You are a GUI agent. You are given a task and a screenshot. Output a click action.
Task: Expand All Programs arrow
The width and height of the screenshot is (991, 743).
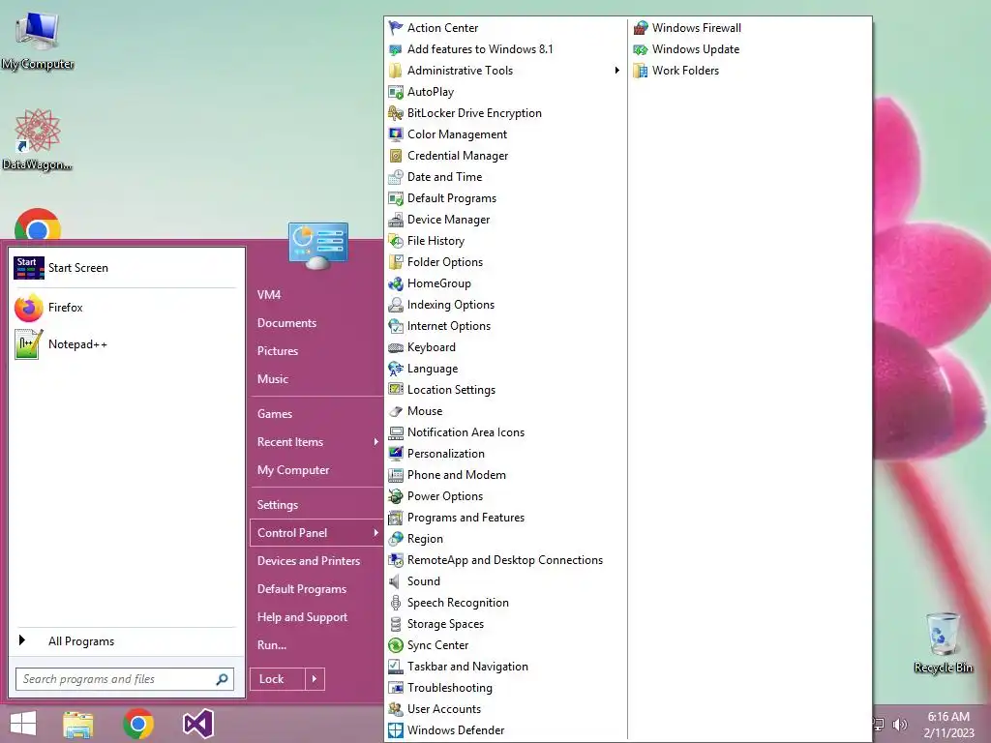[x=22, y=640]
